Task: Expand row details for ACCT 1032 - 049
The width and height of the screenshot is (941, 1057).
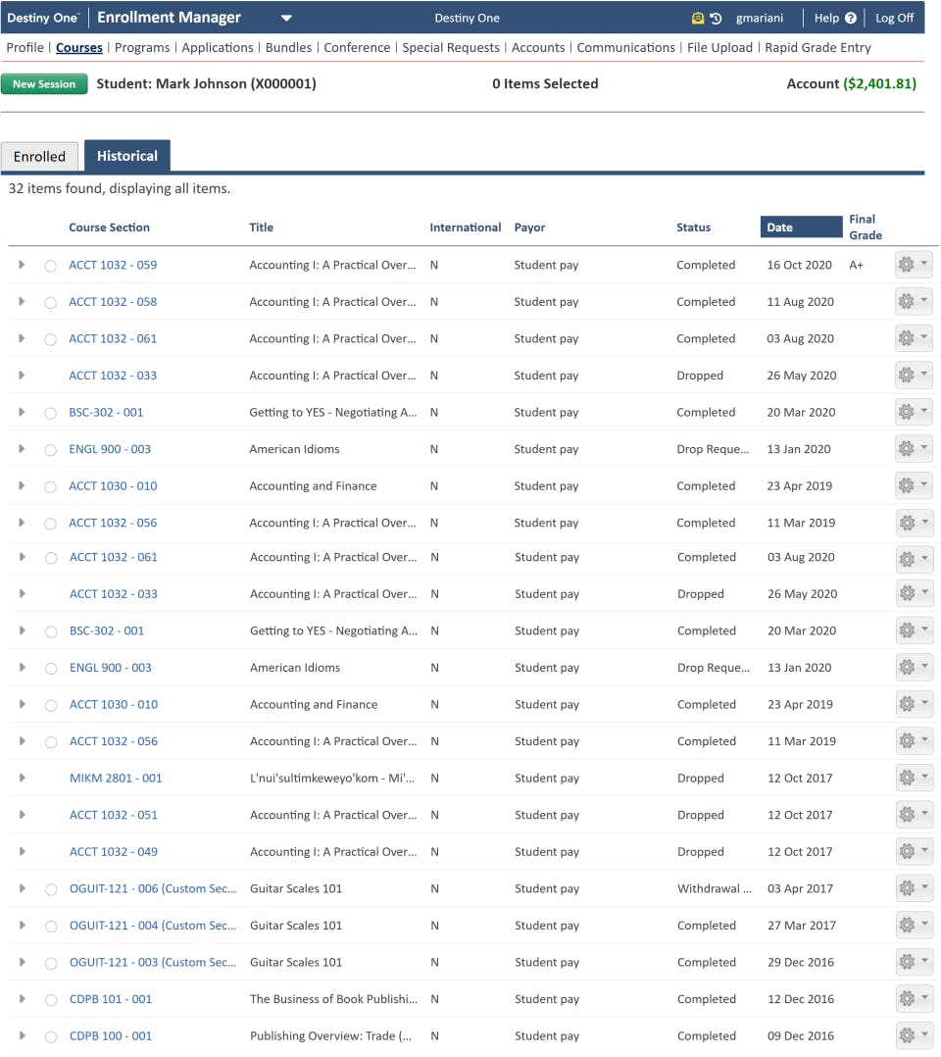Action: pyautogui.click(x=23, y=851)
